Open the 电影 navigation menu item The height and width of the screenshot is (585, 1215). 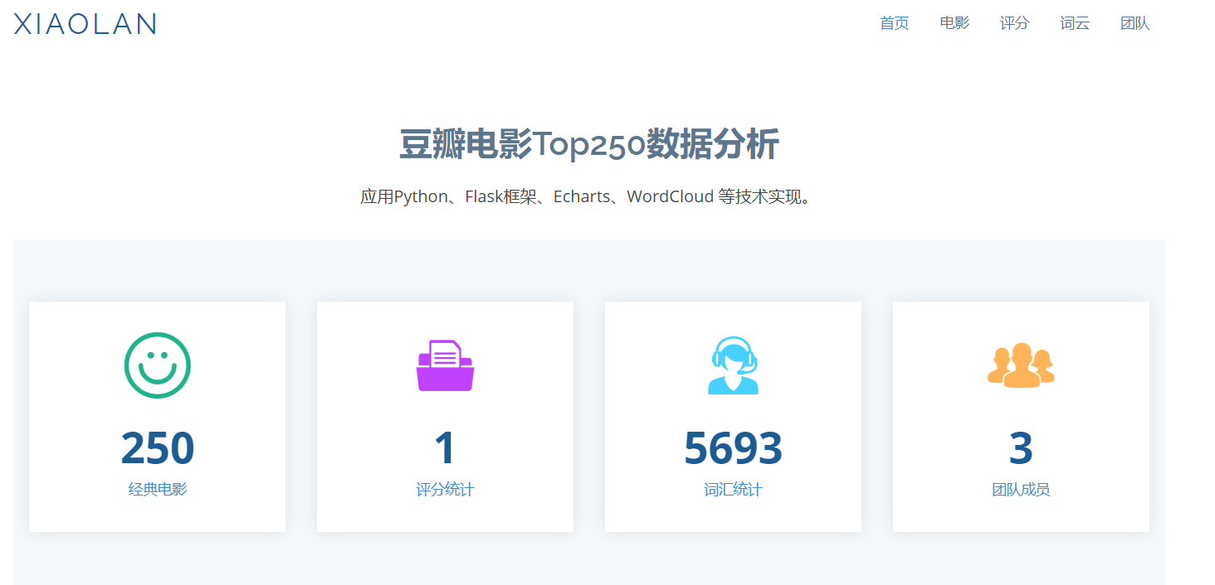pyautogui.click(x=954, y=23)
